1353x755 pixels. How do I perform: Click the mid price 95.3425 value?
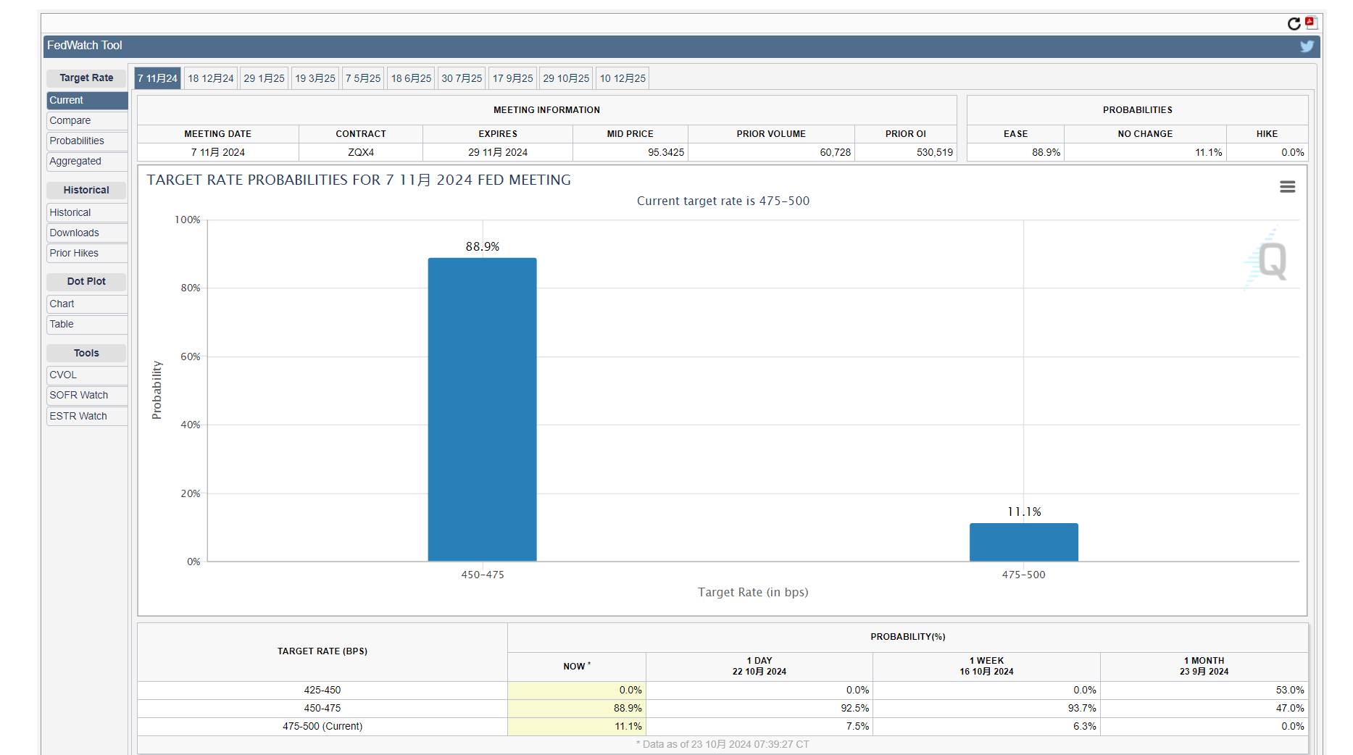point(630,153)
